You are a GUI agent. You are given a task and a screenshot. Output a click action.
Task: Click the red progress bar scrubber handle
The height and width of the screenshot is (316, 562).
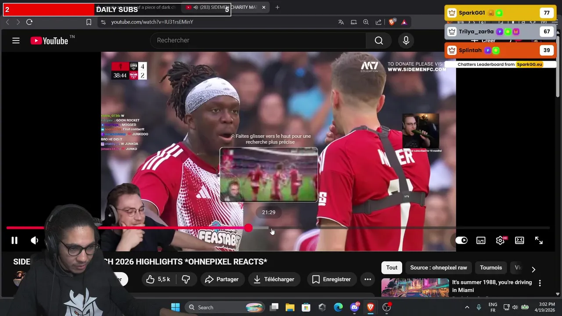pyautogui.click(x=249, y=228)
